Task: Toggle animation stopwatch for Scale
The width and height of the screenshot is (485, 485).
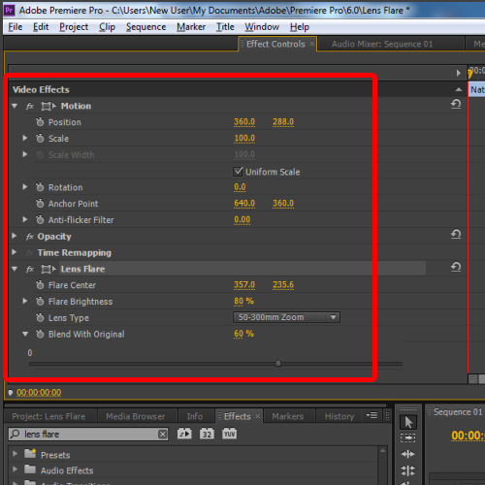Action: [40, 138]
